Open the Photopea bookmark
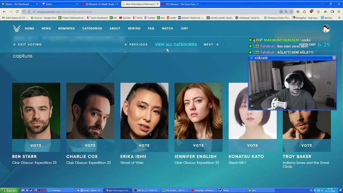343x193 pixels. coord(277,18)
